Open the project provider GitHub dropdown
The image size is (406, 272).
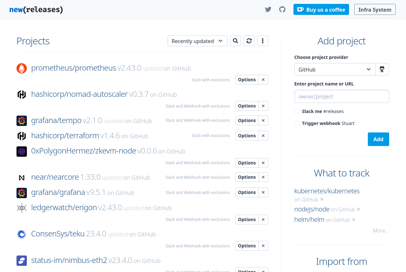[x=335, y=69]
